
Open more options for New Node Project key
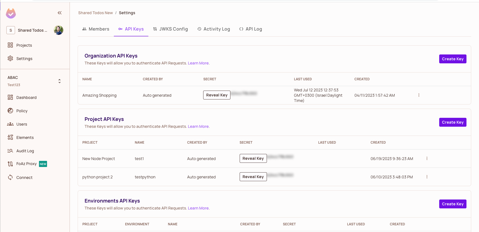click(427, 158)
